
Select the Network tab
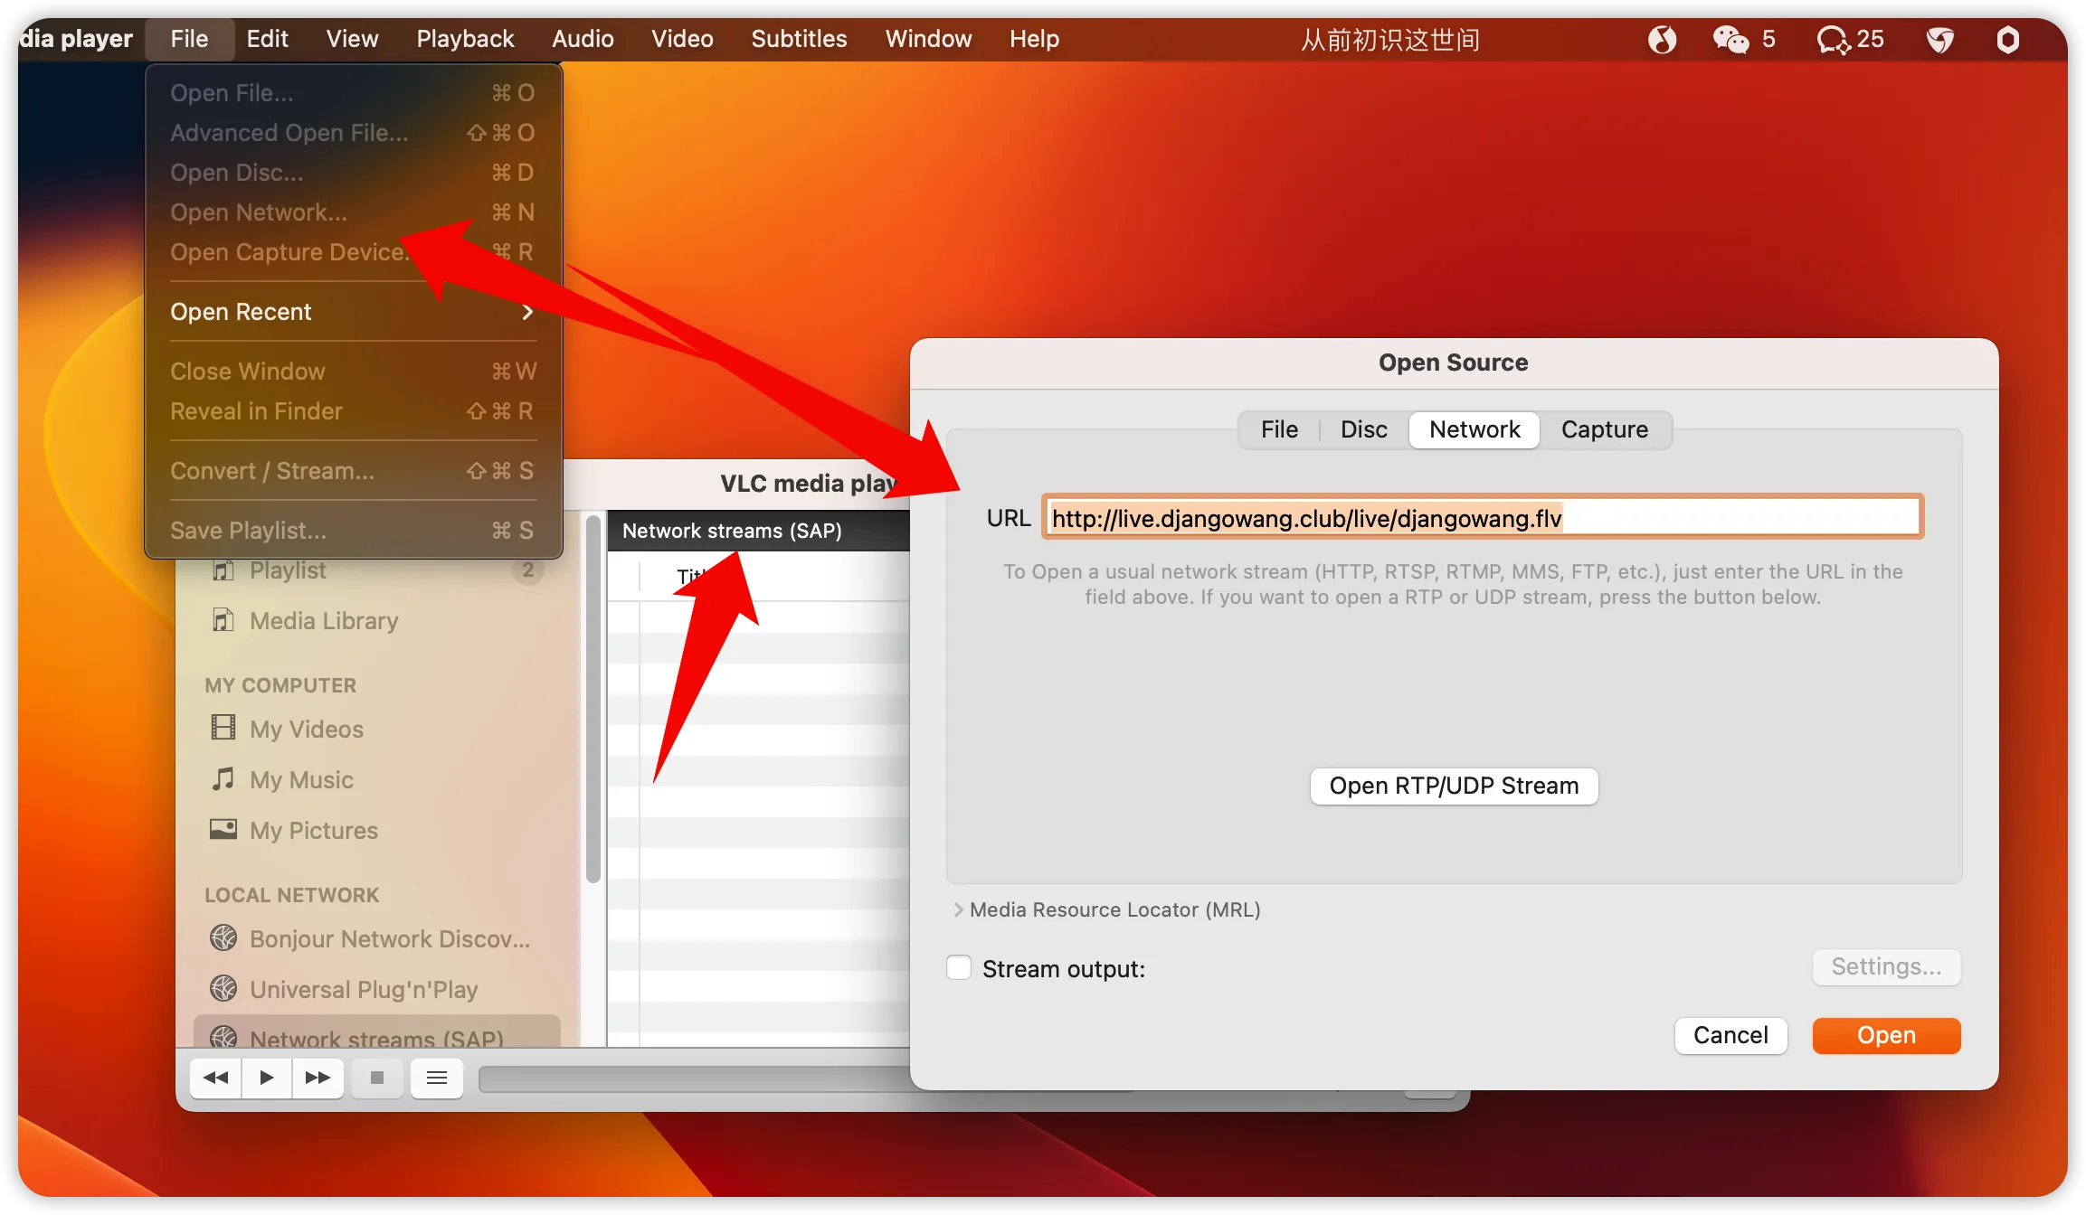(x=1474, y=429)
